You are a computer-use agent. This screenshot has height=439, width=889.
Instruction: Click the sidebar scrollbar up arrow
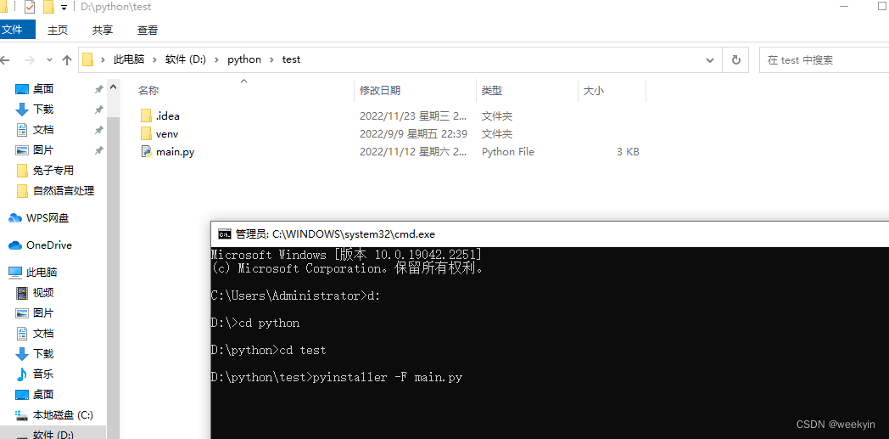click(113, 87)
